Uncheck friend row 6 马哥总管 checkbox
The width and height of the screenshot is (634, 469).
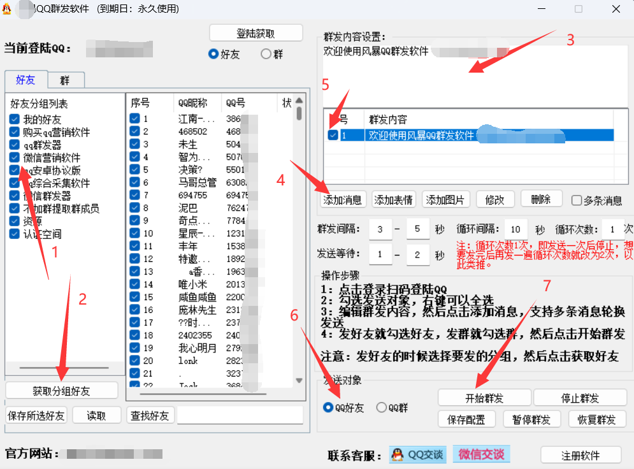134,182
